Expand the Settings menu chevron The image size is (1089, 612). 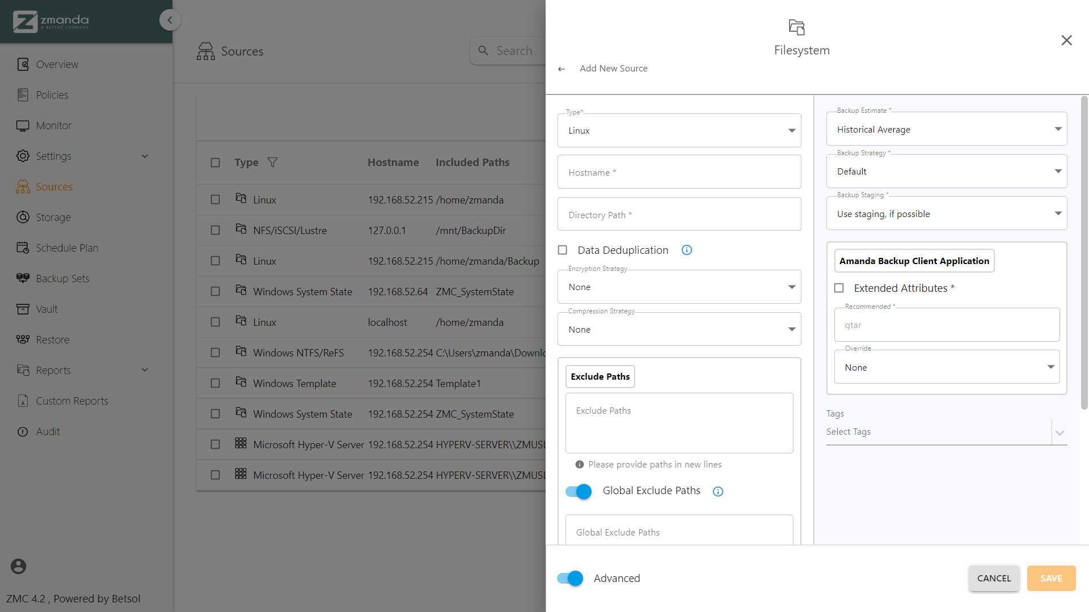pyautogui.click(x=145, y=156)
